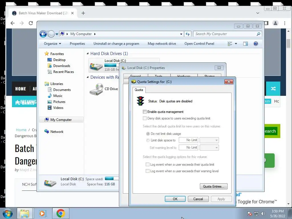Image resolution: width=292 pixels, height=219 pixels.
Task: Click OK in Quota Settings
Action: point(175,199)
